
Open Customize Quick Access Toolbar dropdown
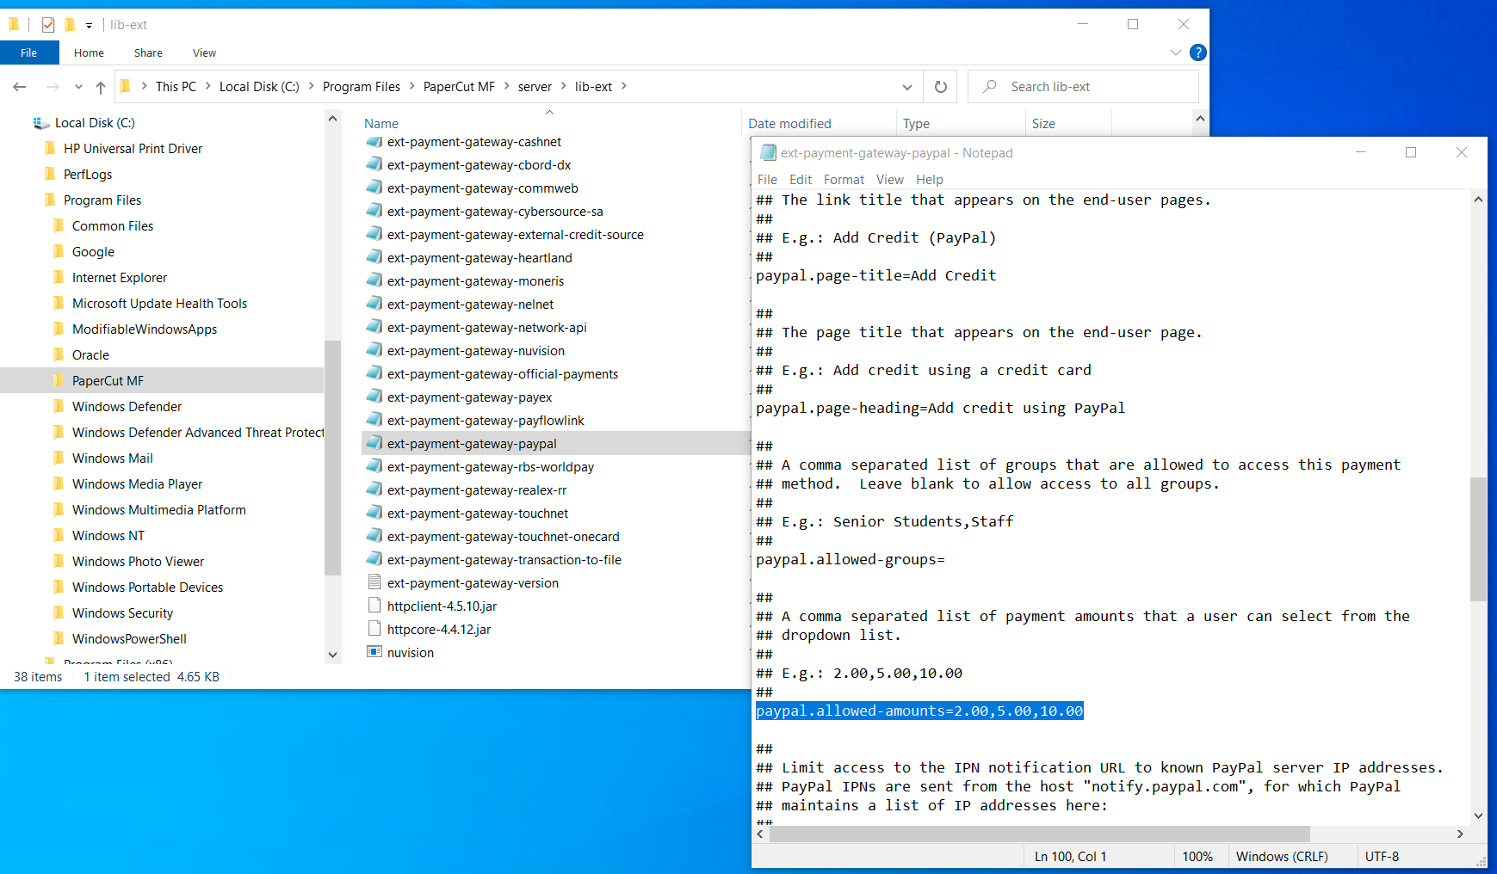89,26
